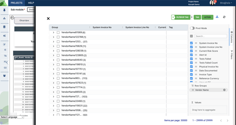
Task: Uncheck Date Documented column checkbox
Action: pyautogui.click(x=191, y=71)
